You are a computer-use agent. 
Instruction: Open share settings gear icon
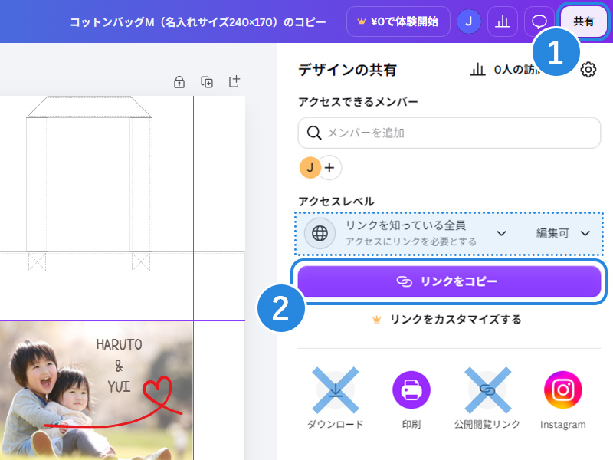coord(588,70)
